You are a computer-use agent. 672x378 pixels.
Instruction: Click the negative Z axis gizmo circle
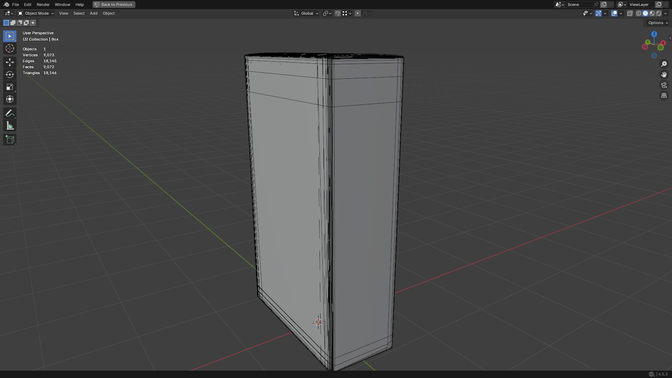click(654, 56)
